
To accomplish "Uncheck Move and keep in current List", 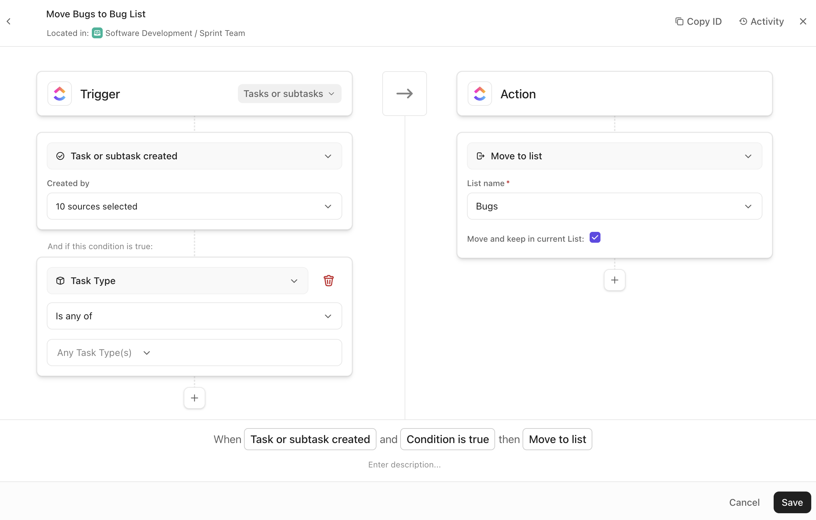I will point(595,238).
